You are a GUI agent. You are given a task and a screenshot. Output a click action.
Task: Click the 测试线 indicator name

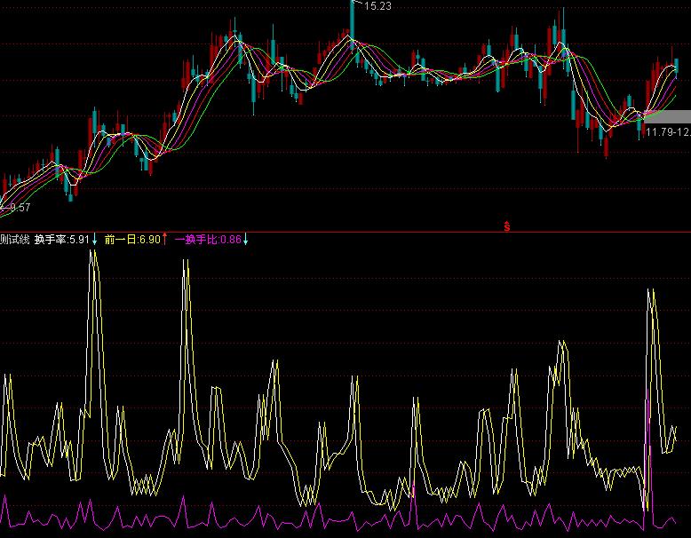pos(14,240)
